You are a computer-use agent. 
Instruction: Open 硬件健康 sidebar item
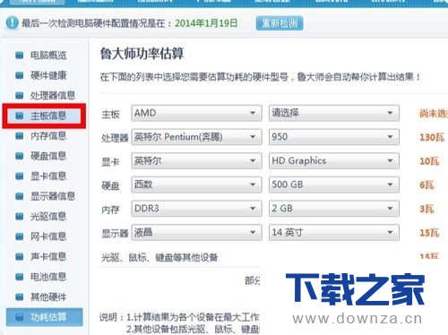tap(48, 75)
